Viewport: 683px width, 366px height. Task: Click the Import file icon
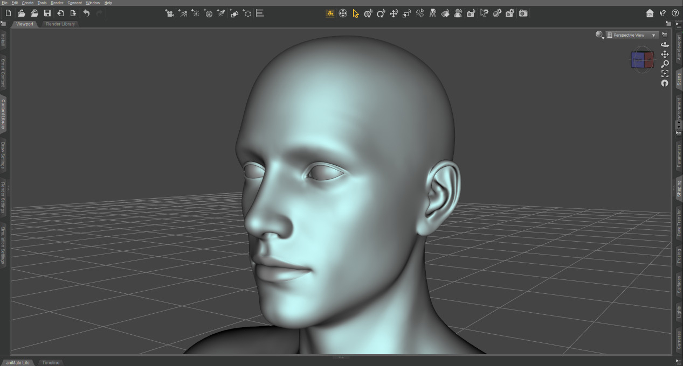pos(60,13)
